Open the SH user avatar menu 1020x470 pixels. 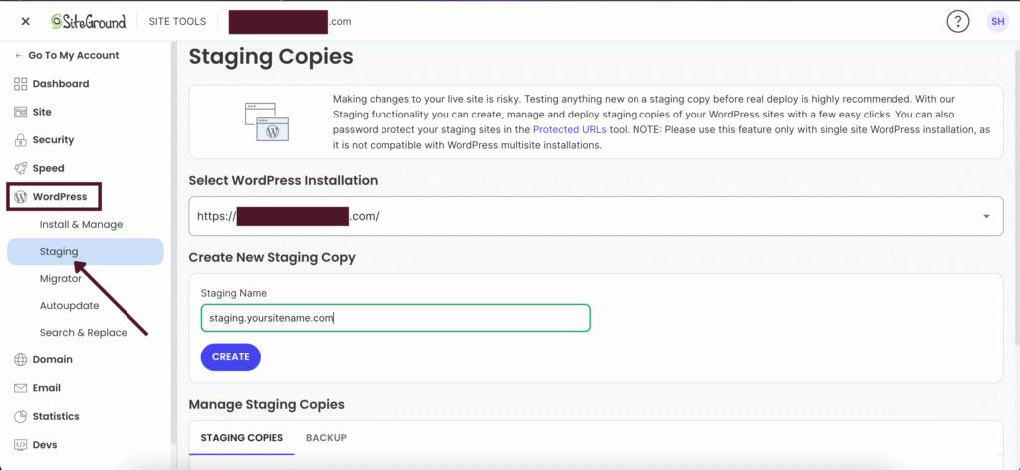[997, 21]
